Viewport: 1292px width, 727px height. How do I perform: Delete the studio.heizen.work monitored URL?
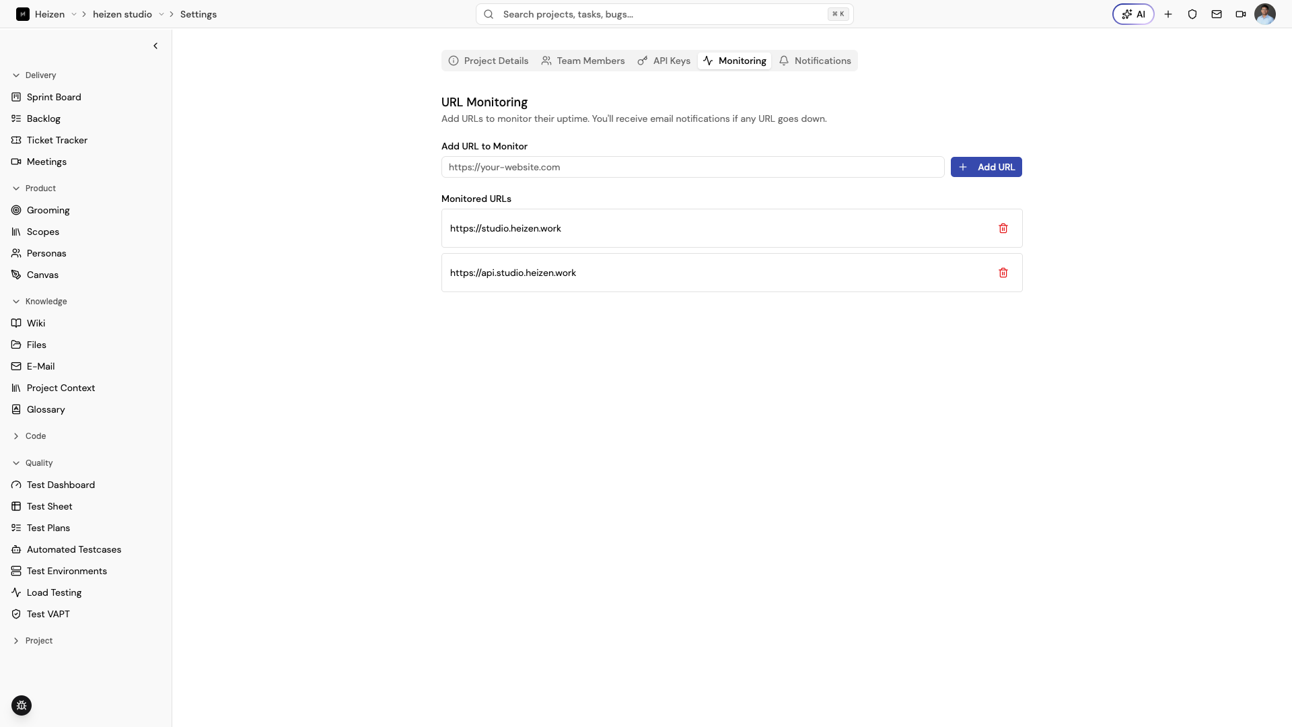(1003, 228)
